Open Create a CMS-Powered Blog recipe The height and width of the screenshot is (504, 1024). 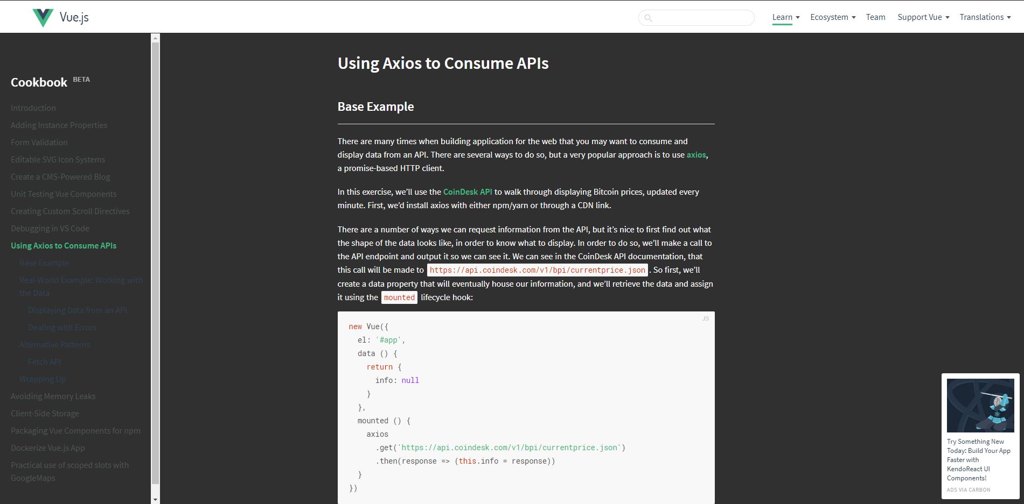click(x=60, y=177)
